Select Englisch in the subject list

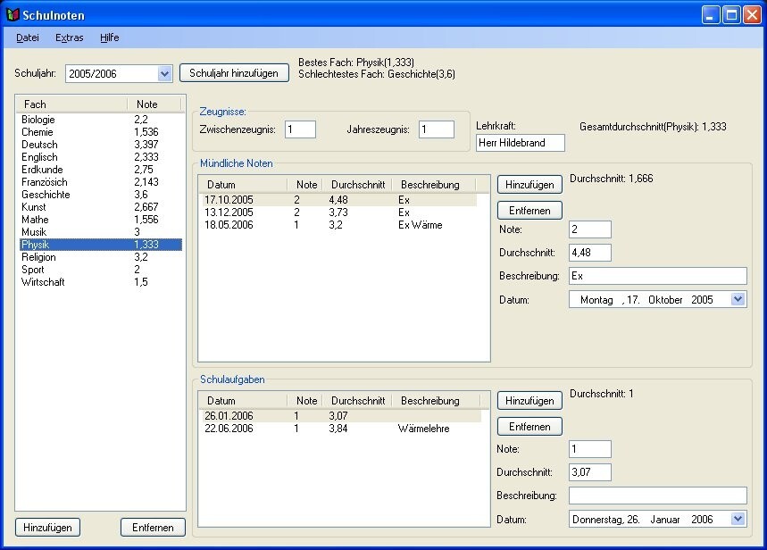100,157
